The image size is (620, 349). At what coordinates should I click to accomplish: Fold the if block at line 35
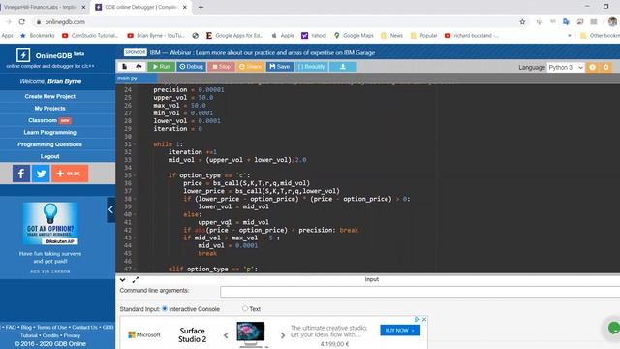pos(135,175)
